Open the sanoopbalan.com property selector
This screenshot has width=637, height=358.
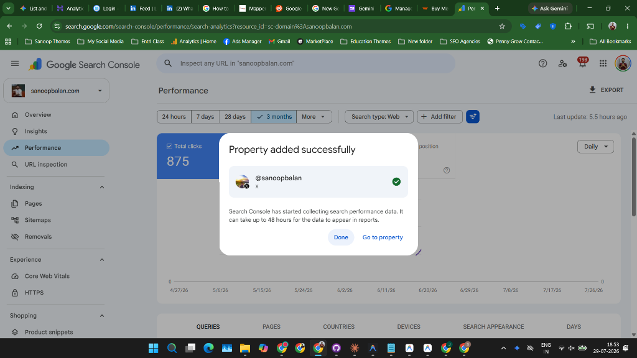click(56, 91)
